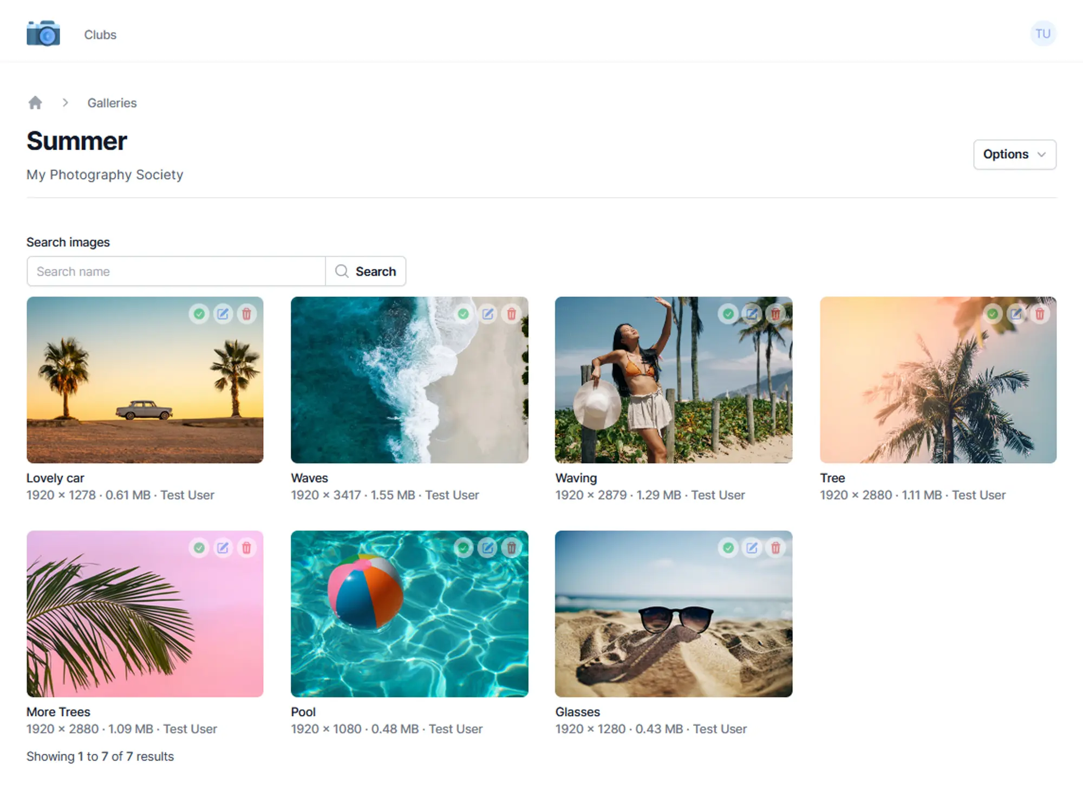The image size is (1083, 786).
Task: Focus the Search name input field
Action: tap(176, 271)
